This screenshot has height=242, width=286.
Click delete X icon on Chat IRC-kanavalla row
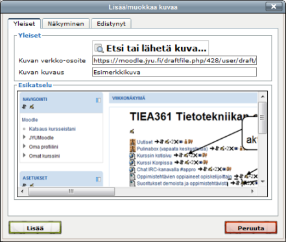coord(219,169)
